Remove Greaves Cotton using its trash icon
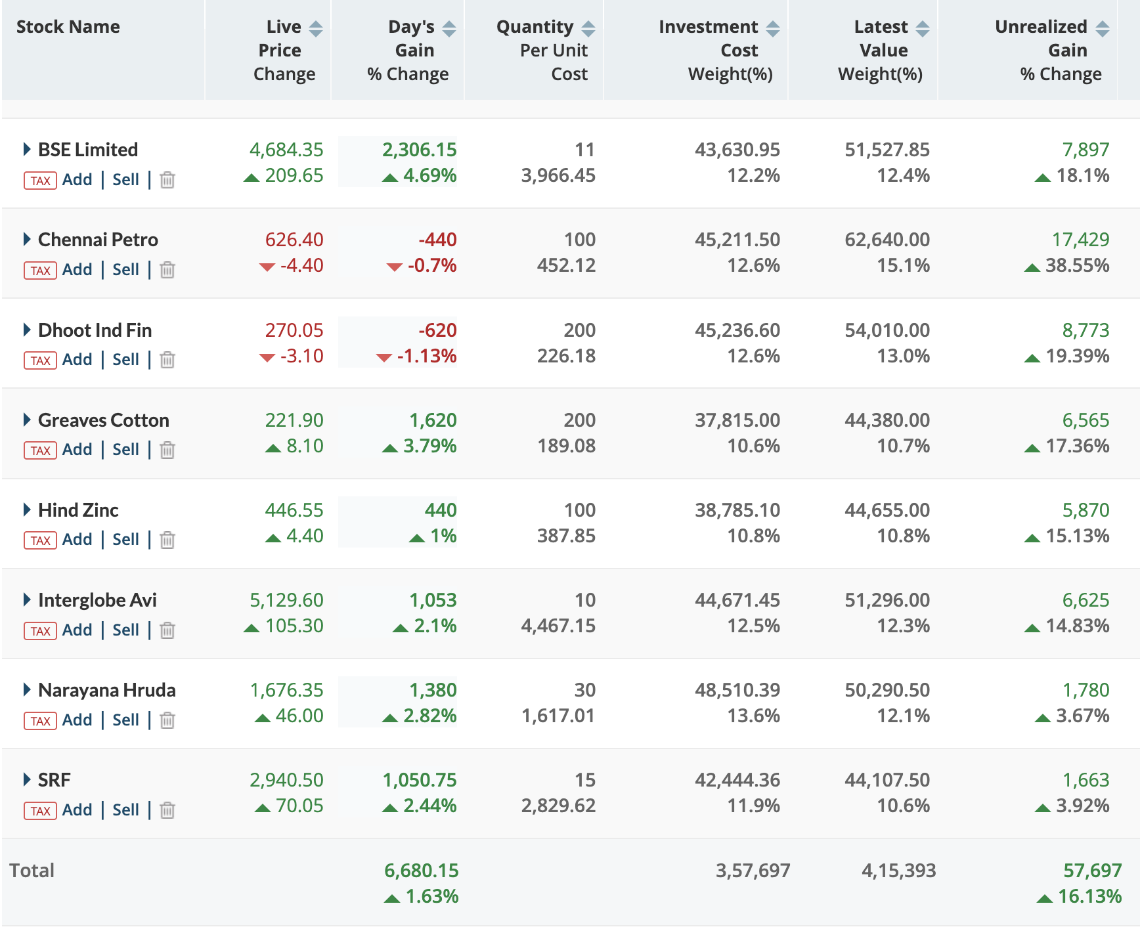 tap(167, 450)
